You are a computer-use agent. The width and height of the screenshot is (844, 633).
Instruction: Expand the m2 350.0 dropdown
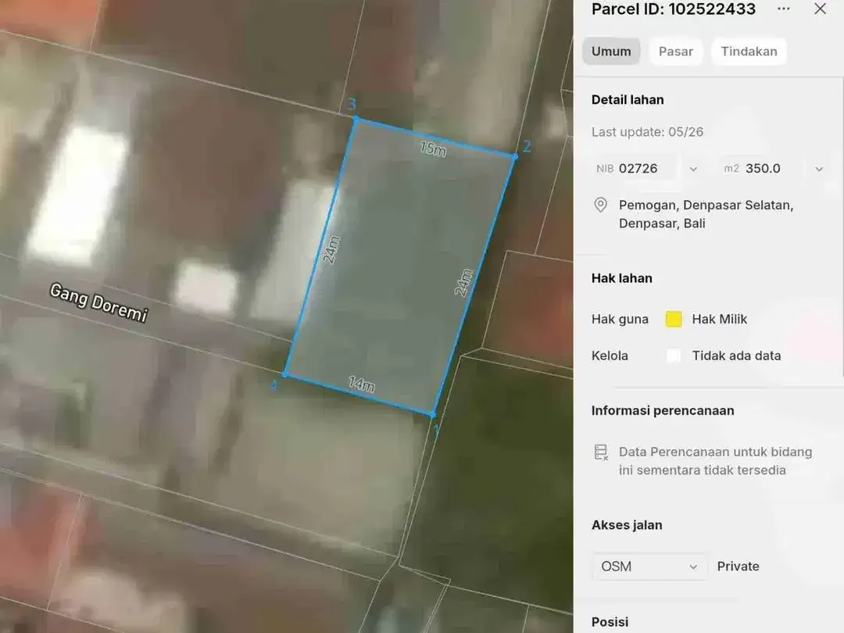[x=819, y=169]
